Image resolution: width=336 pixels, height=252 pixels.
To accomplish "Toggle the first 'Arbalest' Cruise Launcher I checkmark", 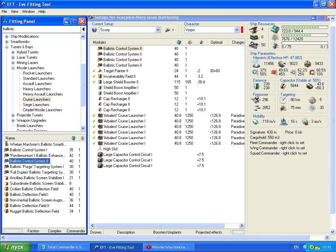I will point(94,115).
